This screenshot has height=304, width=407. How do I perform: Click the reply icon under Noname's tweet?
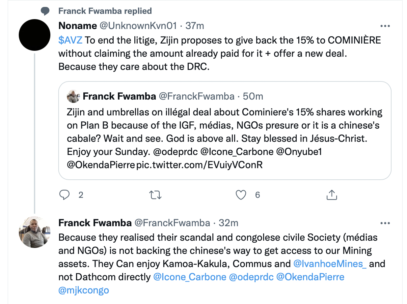coord(65,195)
